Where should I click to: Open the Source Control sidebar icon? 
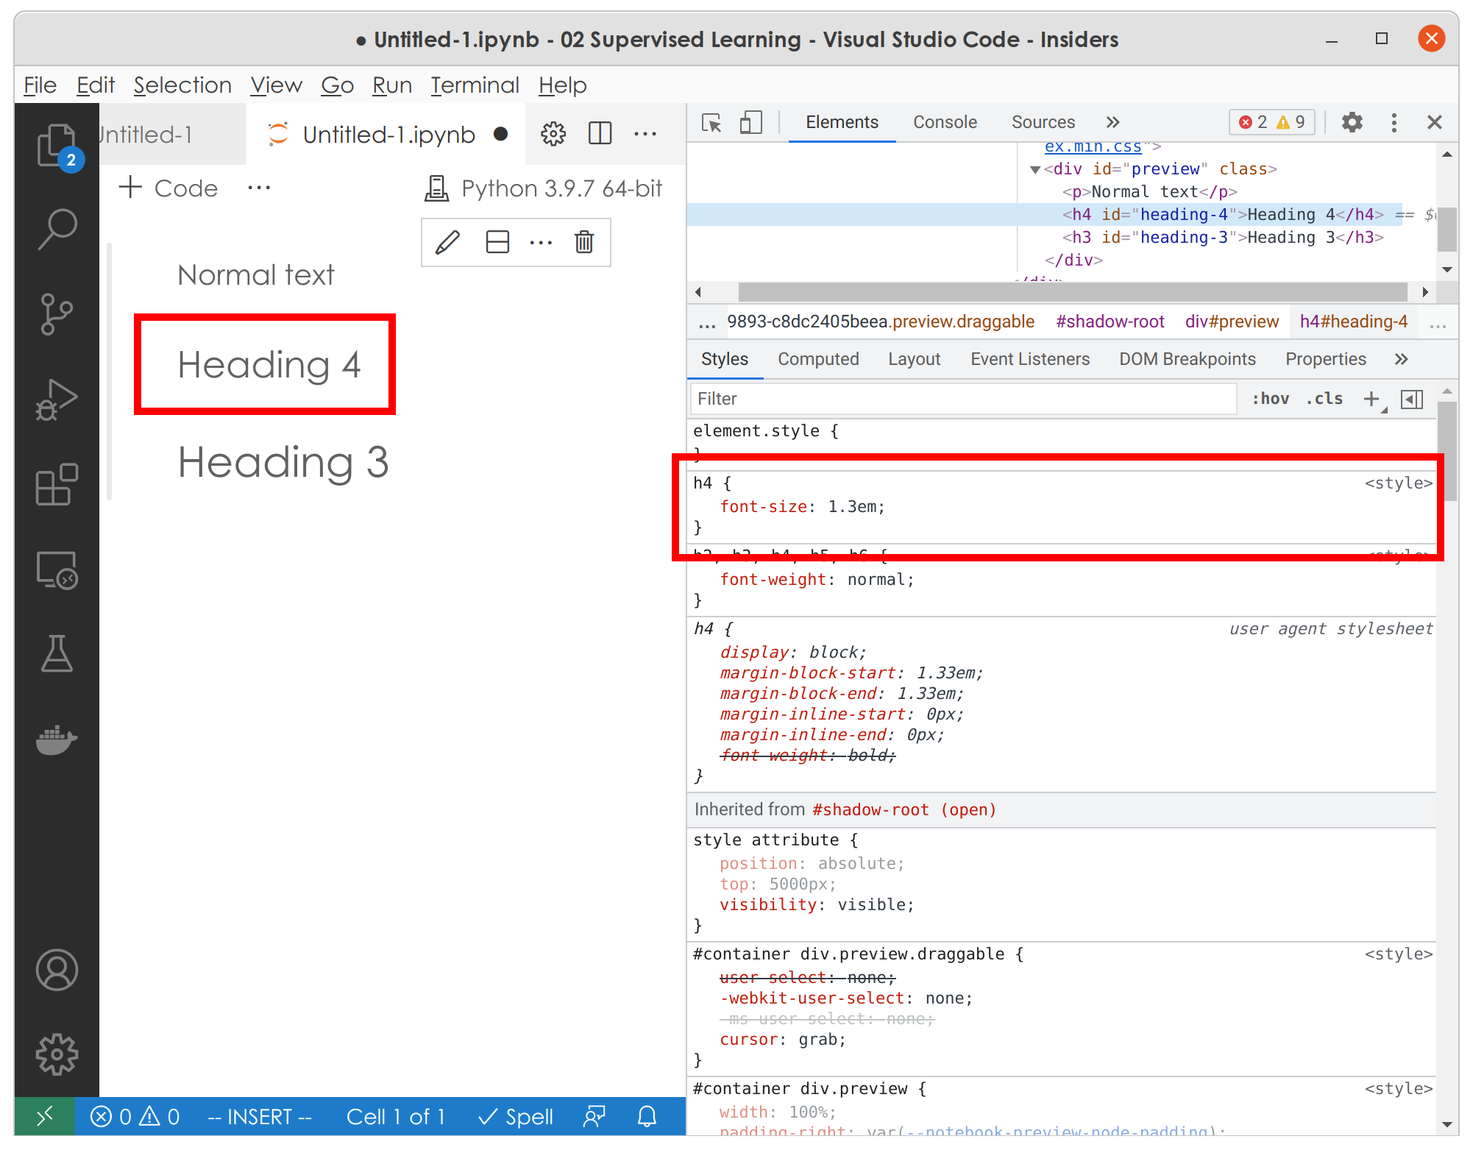57,313
